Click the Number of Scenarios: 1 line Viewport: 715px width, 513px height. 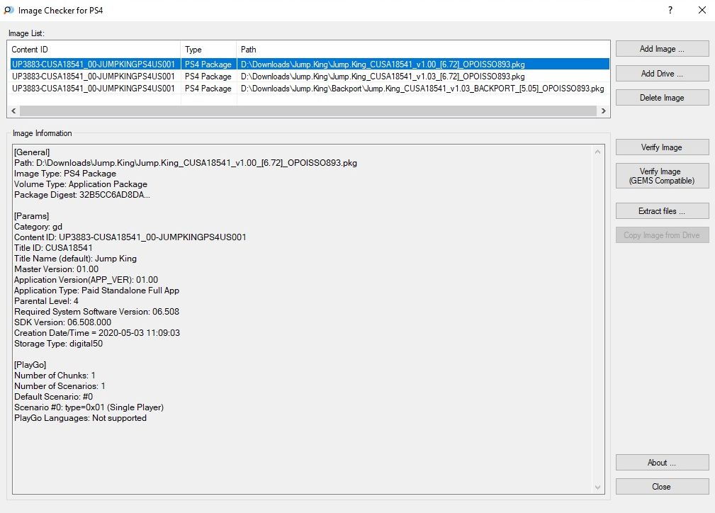60,386
